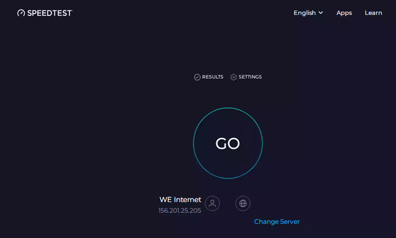Open the Apps menu item

(344, 13)
